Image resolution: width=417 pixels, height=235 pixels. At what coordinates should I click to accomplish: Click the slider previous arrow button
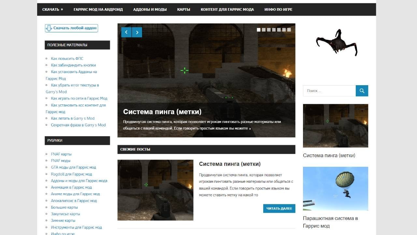click(x=126, y=32)
